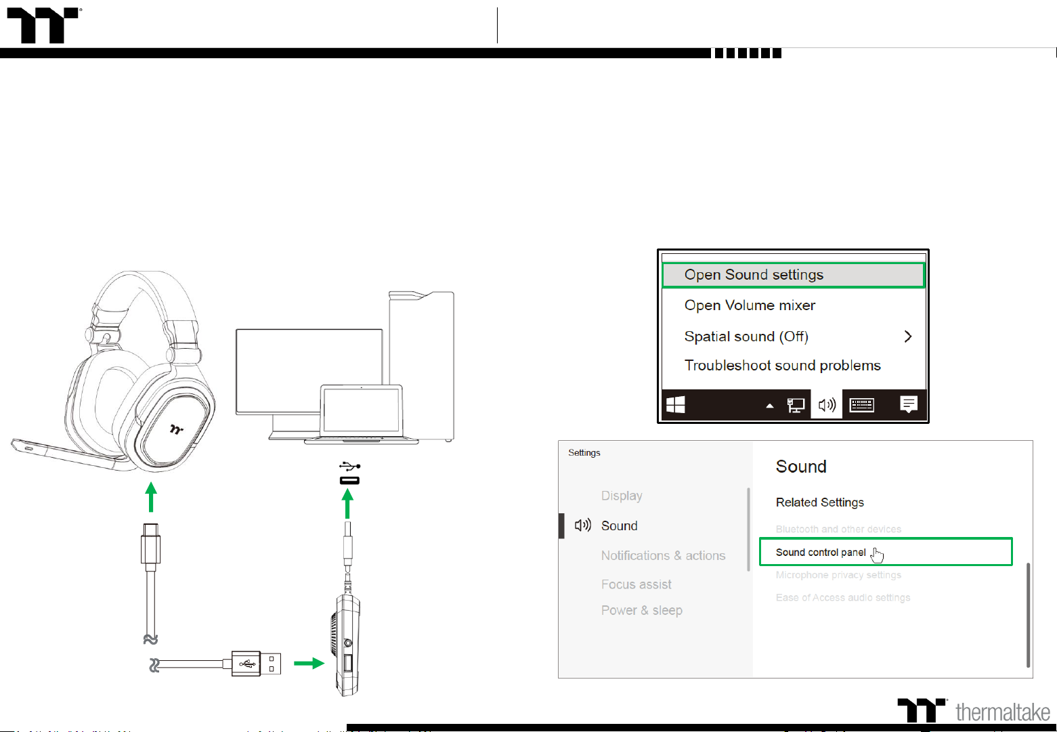Open Bluetooth and other devices link

point(838,529)
